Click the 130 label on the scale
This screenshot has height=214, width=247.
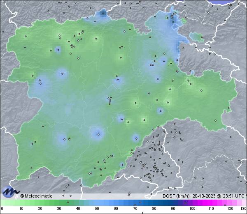(244, 209)
